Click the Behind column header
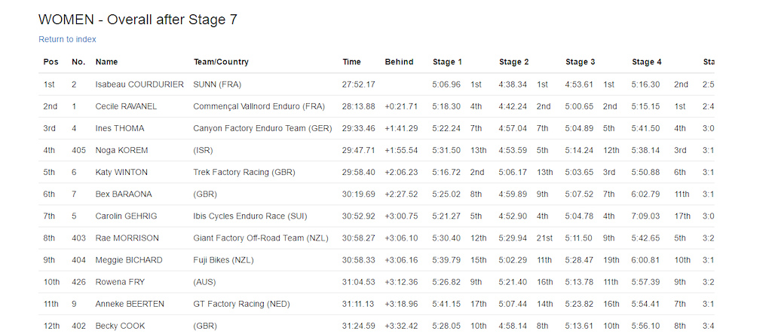 coord(400,62)
